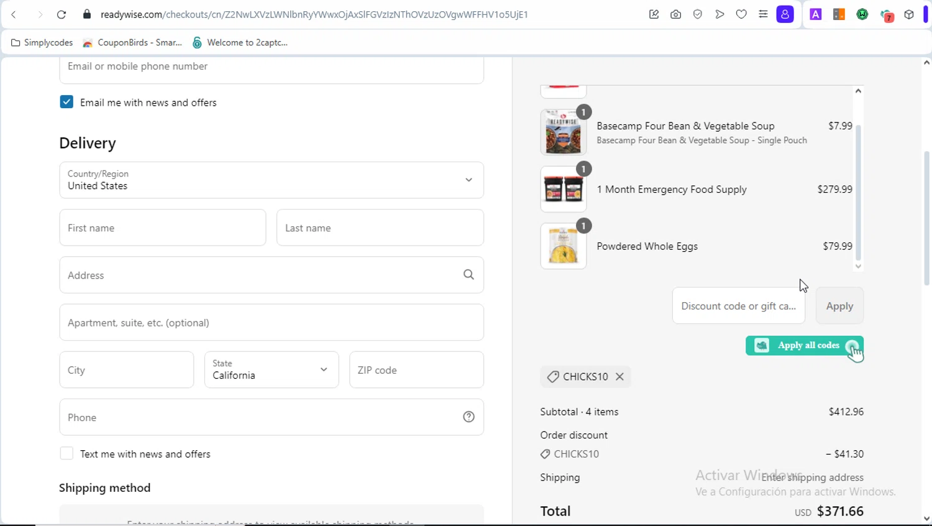Remove the CHICKS10 discount code tag

619,377
